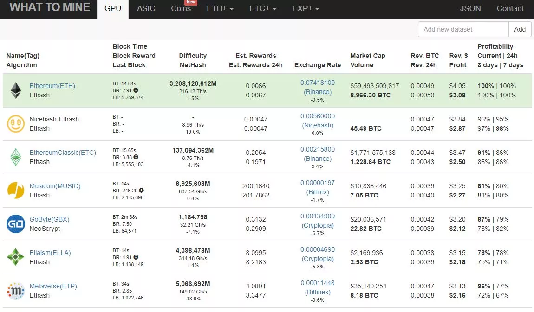Open the ETC+ dropdown menu
534x312 pixels.
coord(262,9)
